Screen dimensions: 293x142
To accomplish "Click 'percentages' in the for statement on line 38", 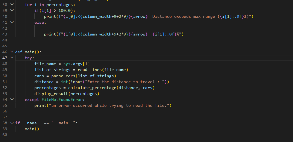I will [x=60, y=5].
